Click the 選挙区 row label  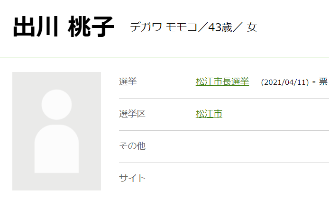[x=132, y=114]
